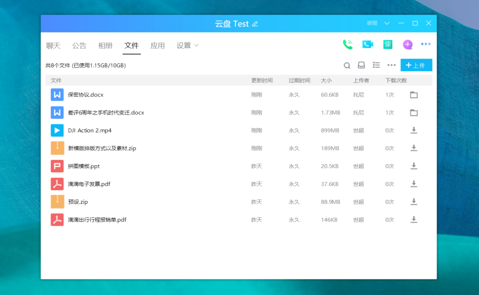Click the 上传 upload button
Screen dimensions: 479x295
click(x=416, y=65)
